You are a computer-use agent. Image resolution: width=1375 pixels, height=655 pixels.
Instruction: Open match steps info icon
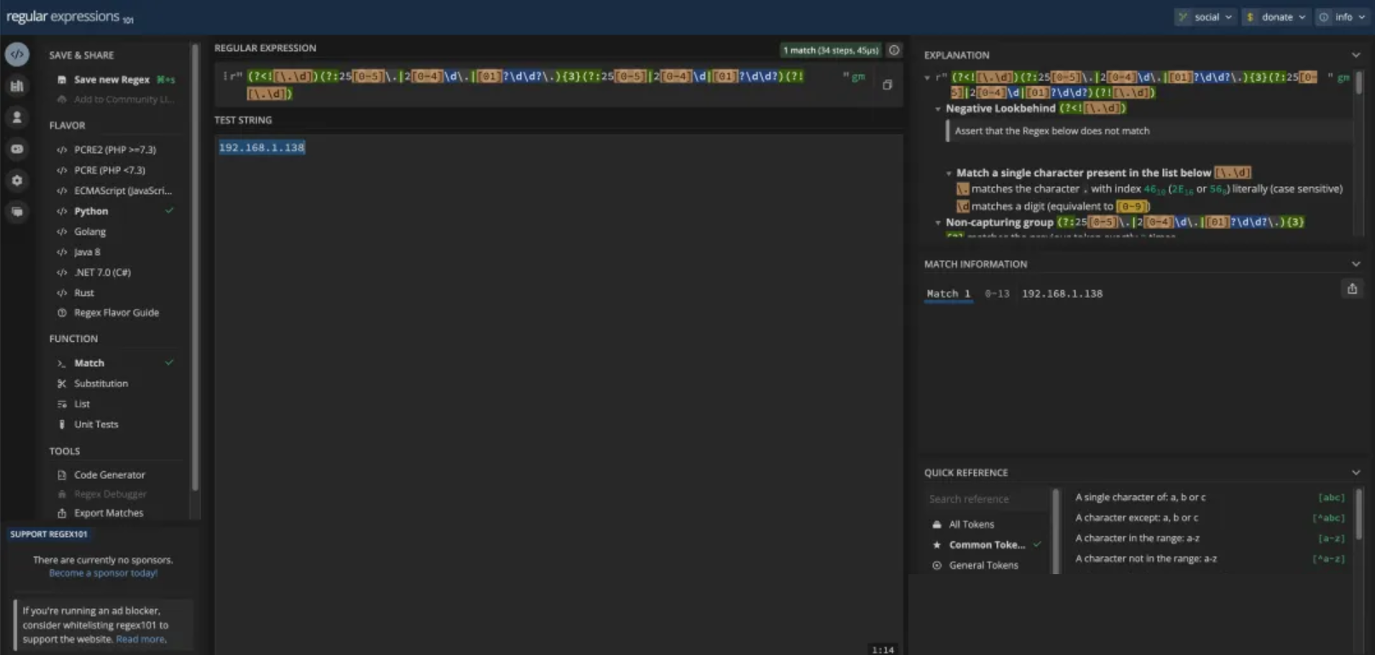pos(894,50)
